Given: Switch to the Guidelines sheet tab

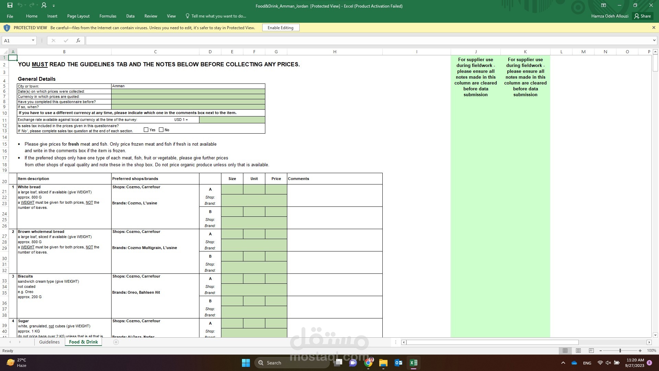Looking at the screenshot, I should point(49,342).
